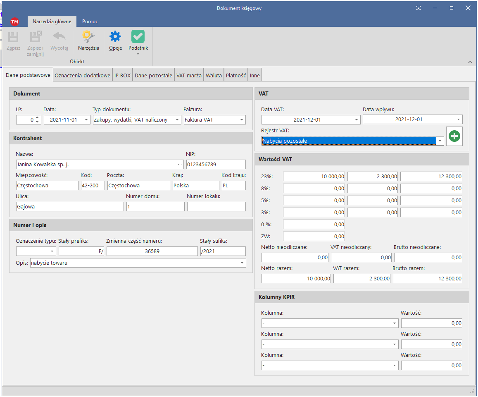
Task: Collapse the ribbon with the chevron arrow
Action: click(x=470, y=62)
